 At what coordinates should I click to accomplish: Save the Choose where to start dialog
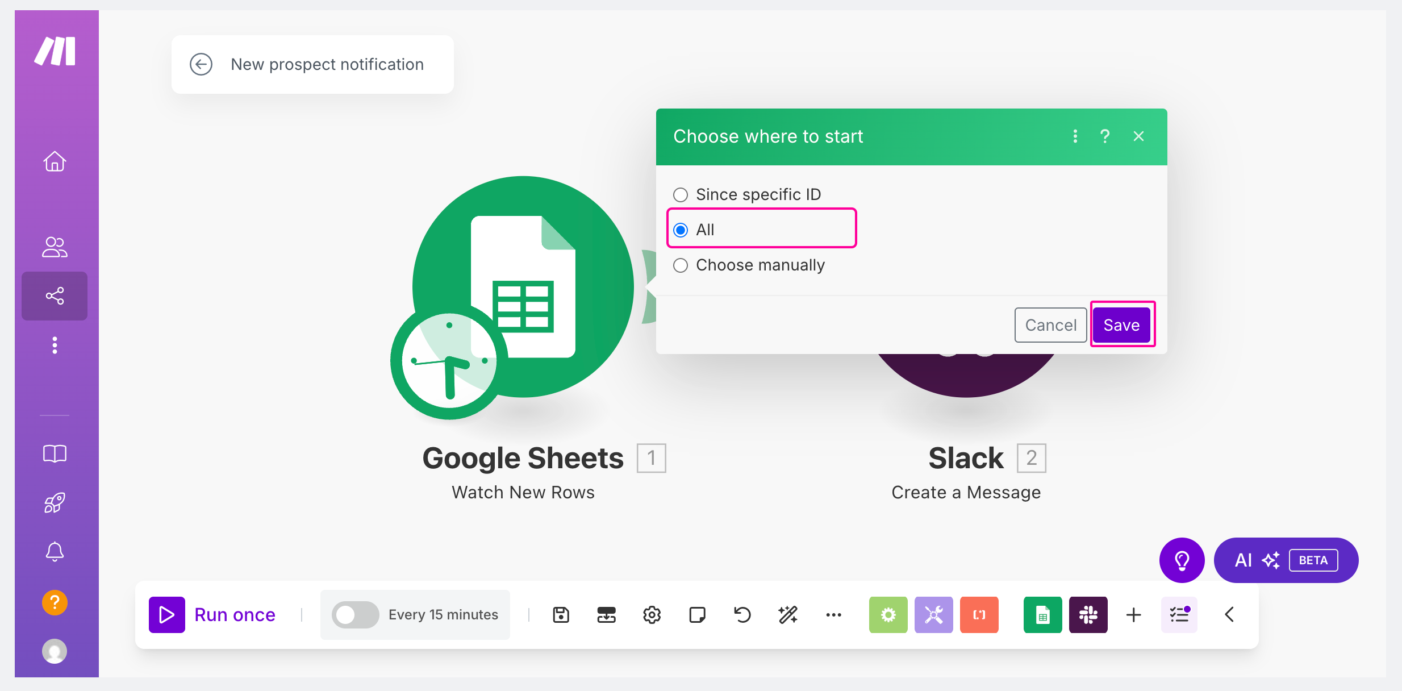(x=1122, y=325)
